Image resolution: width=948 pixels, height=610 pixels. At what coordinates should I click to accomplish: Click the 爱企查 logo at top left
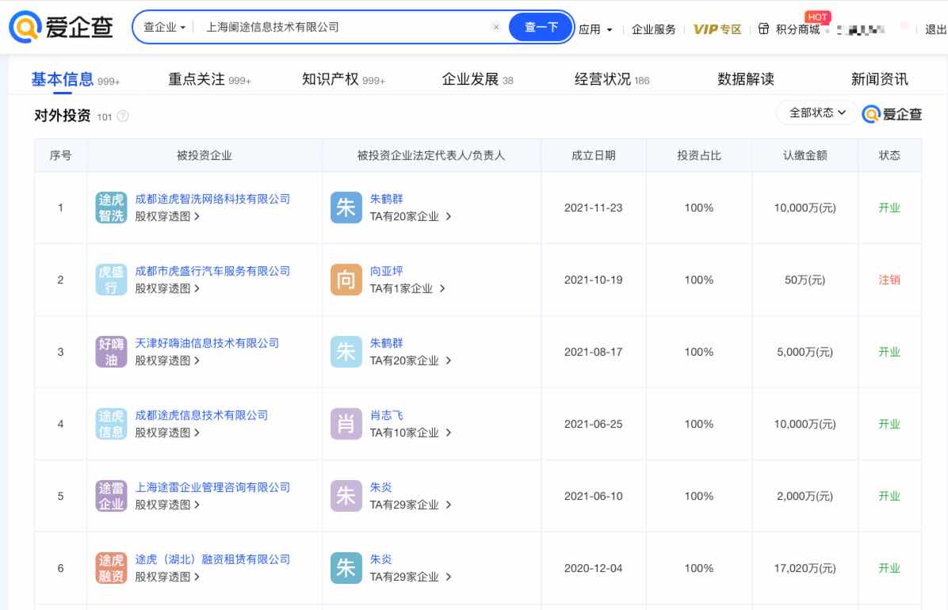click(61, 27)
